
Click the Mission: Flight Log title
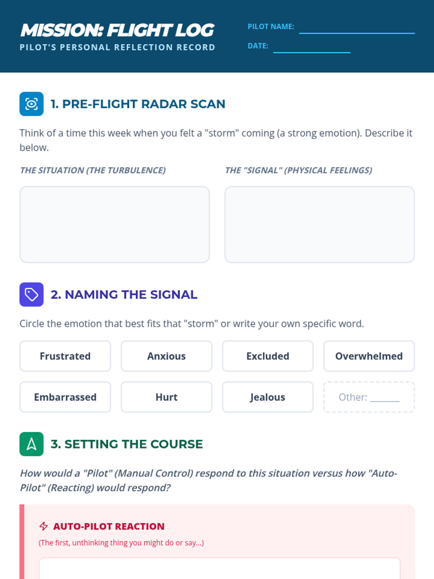pyautogui.click(x=117, y=30)
